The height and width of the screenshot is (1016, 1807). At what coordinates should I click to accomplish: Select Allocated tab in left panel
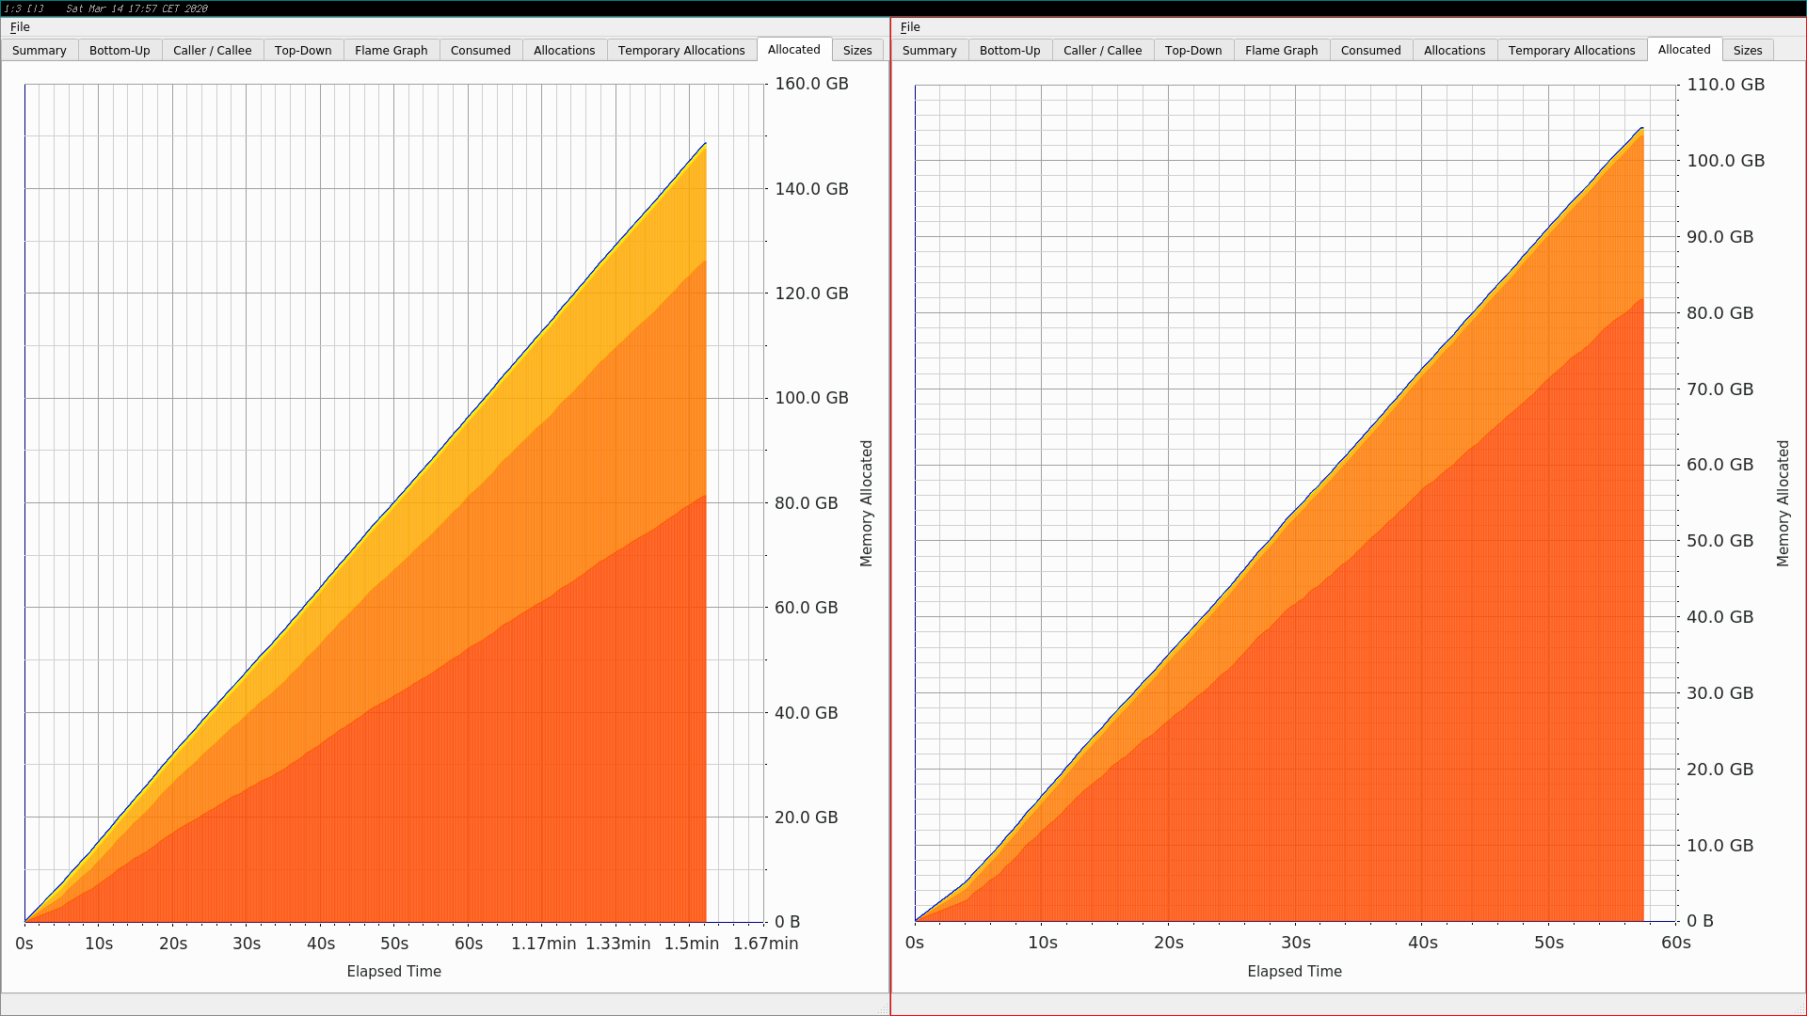click(x=792, y=50)
